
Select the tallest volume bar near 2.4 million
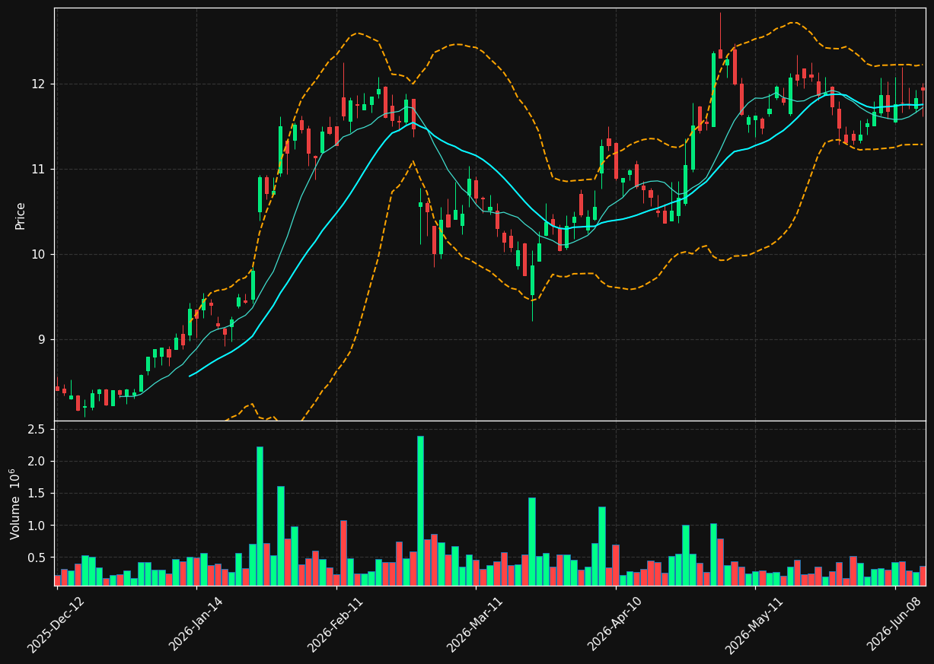pos(420,510)
